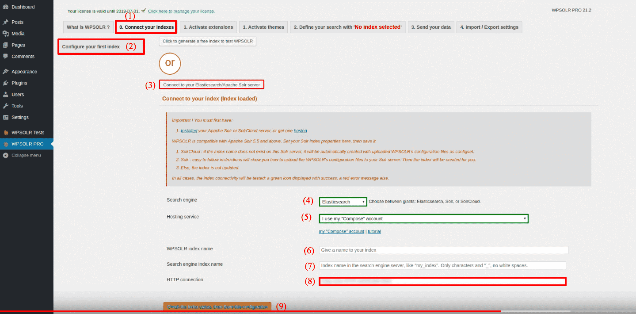Focus the Search engine index name field
This screenshot has height=314, width=636.
pos(442,265)
